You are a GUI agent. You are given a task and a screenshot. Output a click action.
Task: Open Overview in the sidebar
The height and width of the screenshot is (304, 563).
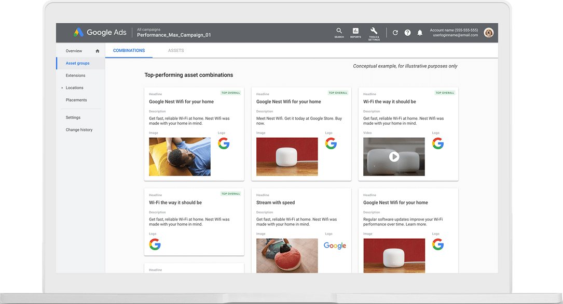tap(74, 51)
